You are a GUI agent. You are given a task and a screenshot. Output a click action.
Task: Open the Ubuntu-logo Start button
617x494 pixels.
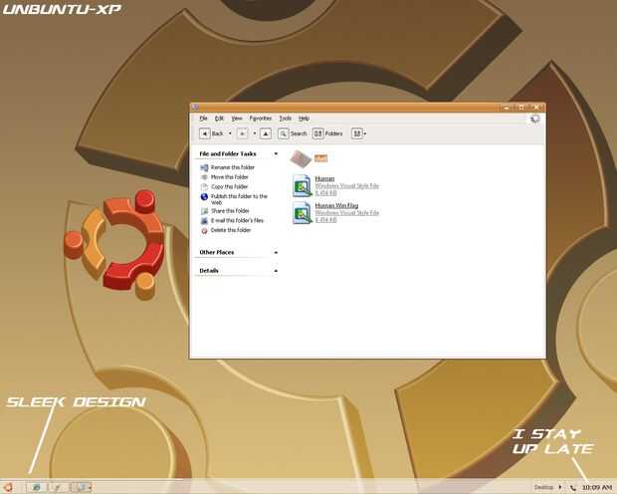coord(8,487)
